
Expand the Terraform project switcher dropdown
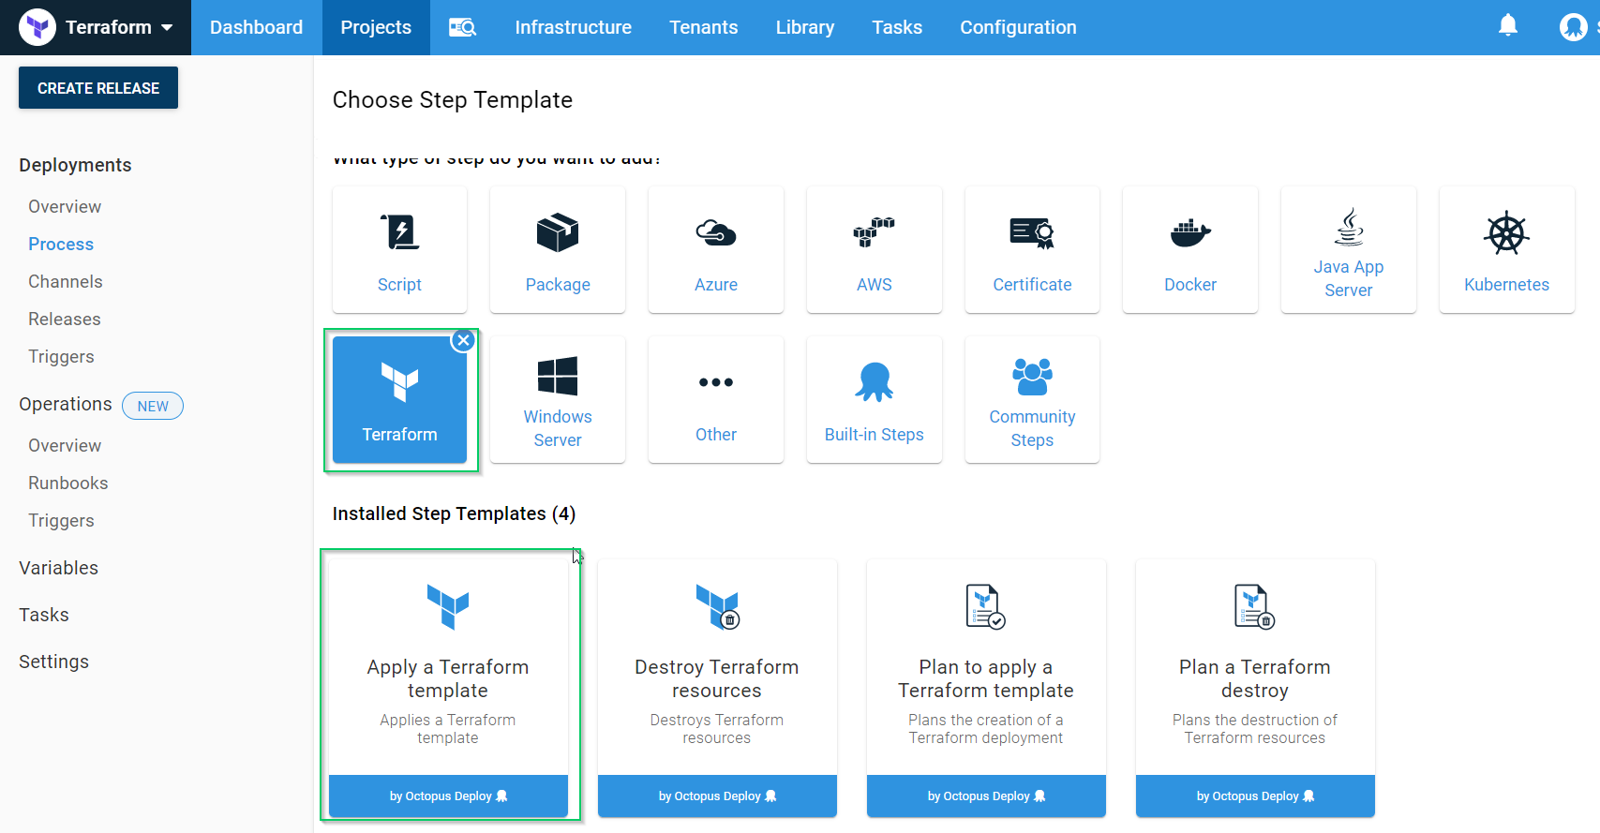tap(167, 27)
